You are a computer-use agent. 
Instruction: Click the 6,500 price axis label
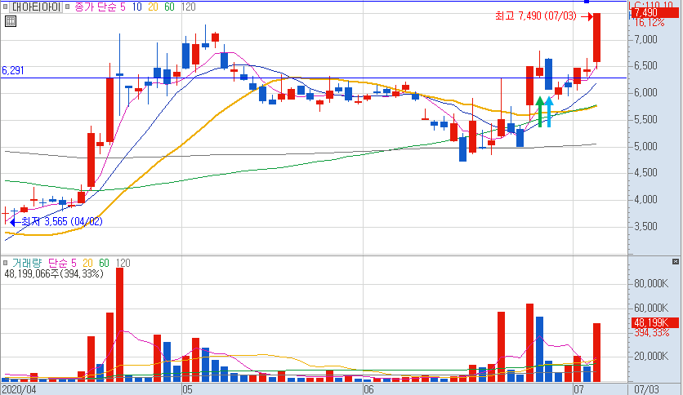click(645, 65)
